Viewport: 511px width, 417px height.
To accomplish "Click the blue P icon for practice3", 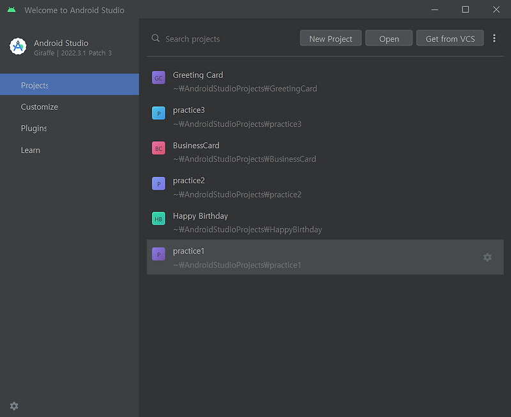I will pos(158,113).
